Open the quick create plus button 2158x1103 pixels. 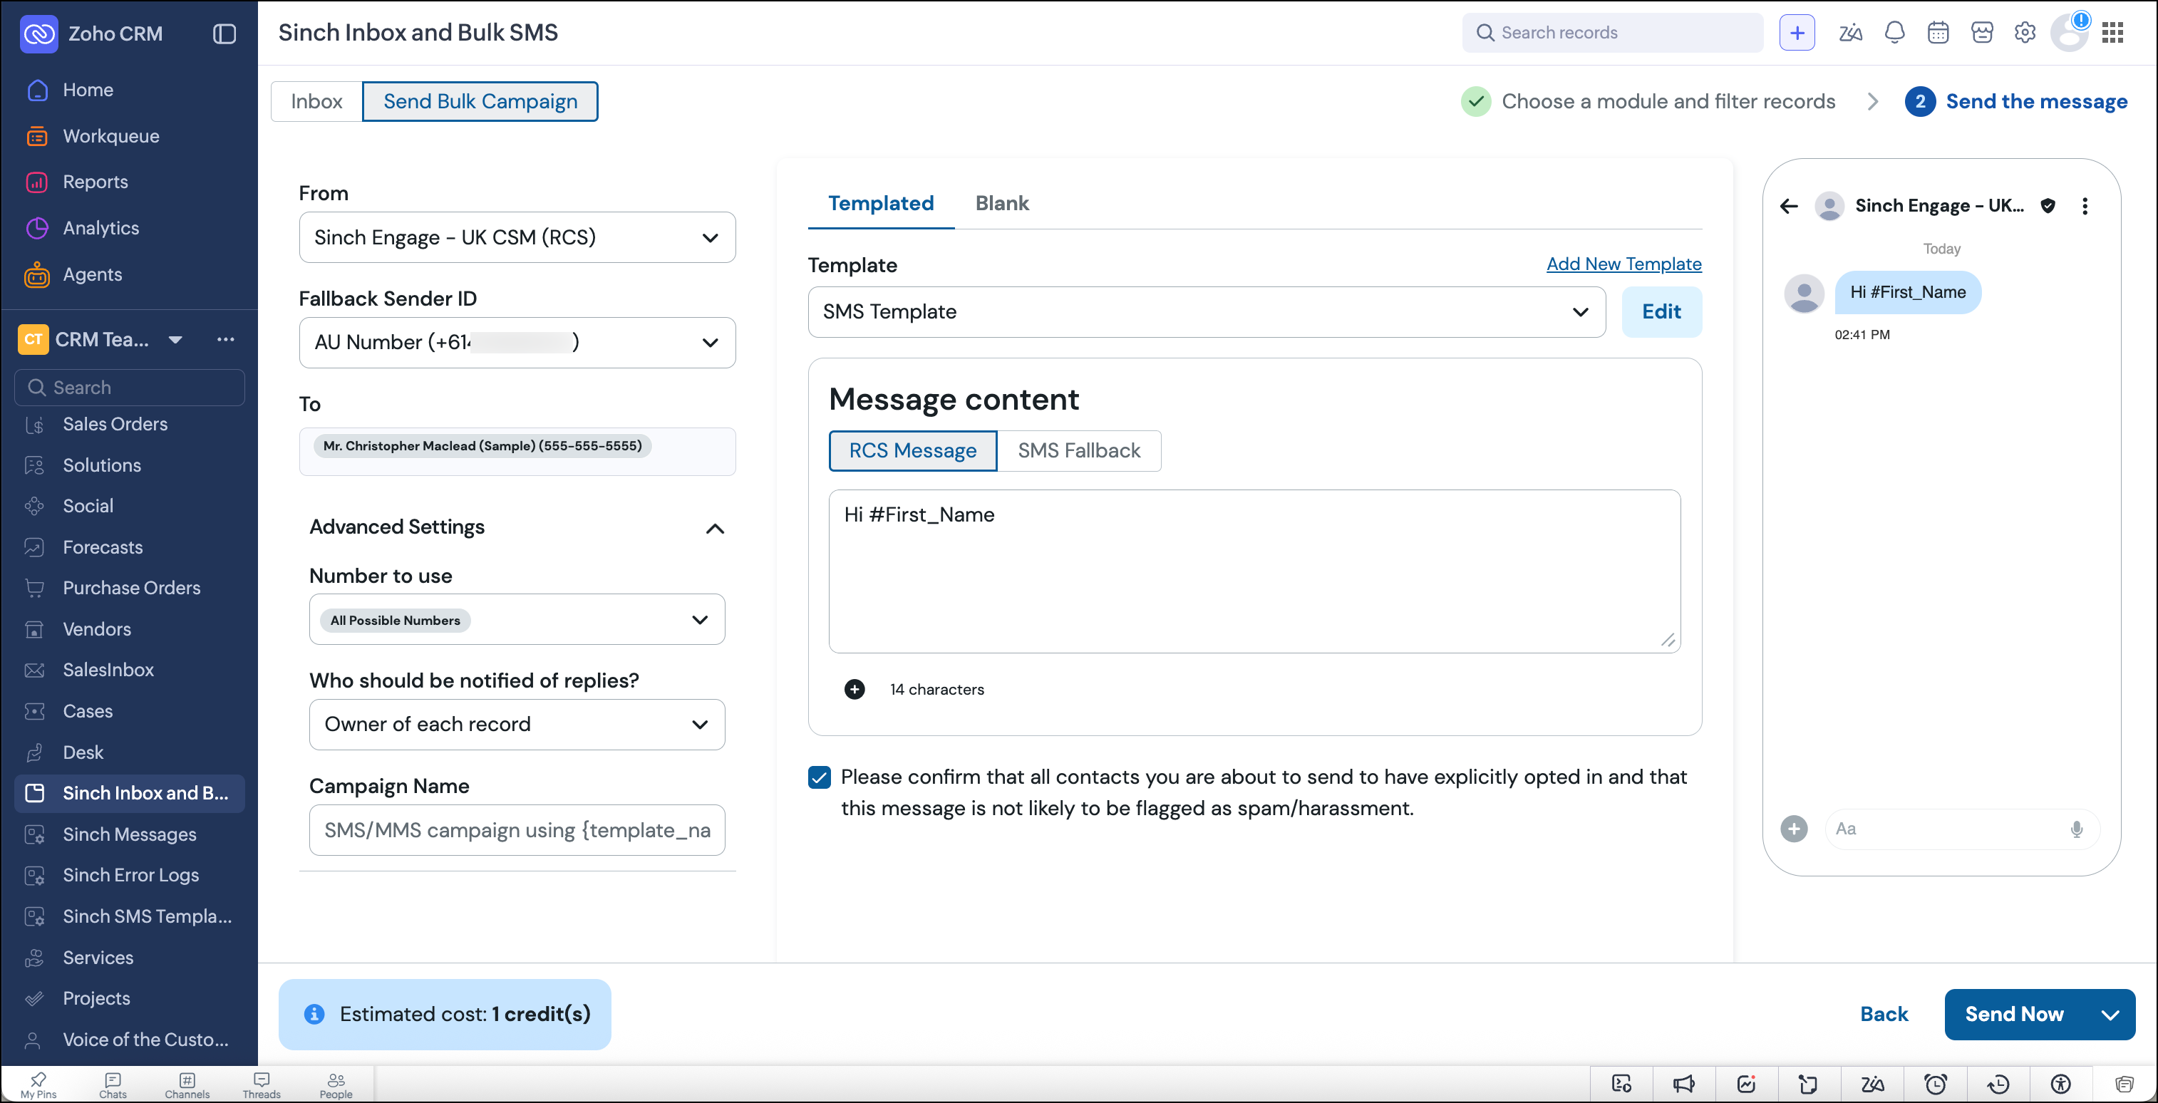pos(1796,33)
